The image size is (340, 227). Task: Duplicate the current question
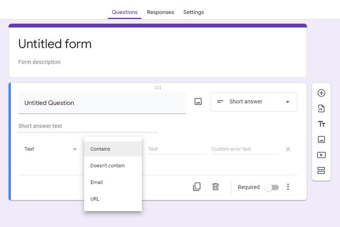click(197, 187)
